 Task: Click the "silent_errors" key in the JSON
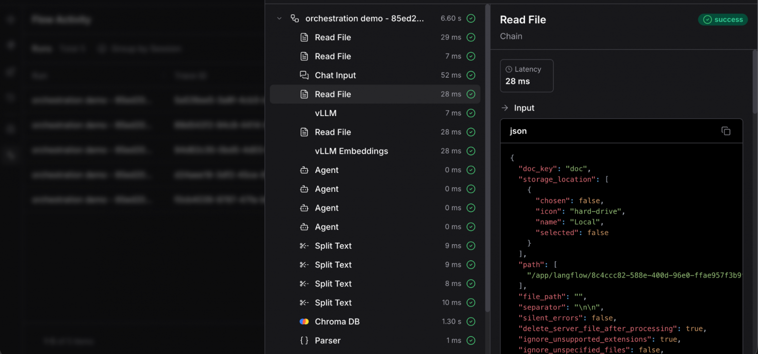[x=550, y=318]
